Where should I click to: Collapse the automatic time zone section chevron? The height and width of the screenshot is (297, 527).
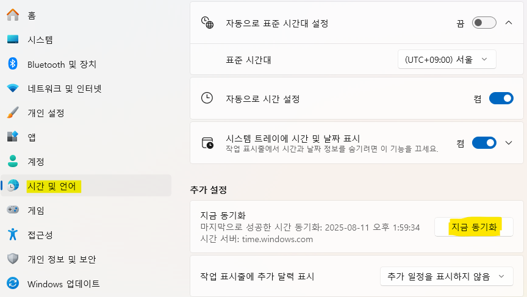(x=509, y=23)
